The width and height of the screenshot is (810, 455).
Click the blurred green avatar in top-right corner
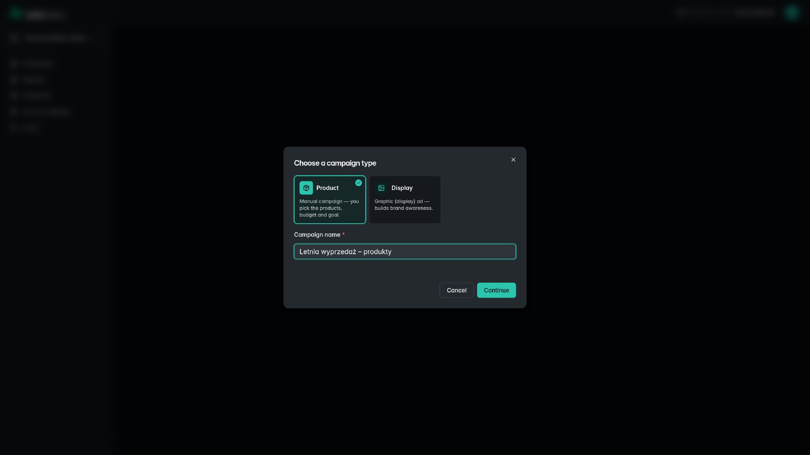click(792, 13)
